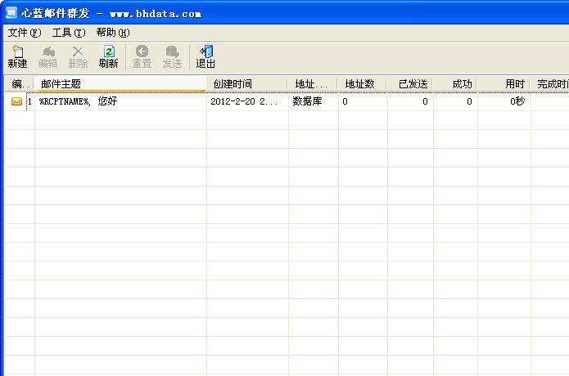
Task: Open the 工具(T) menu
Action: click(68, 33)
